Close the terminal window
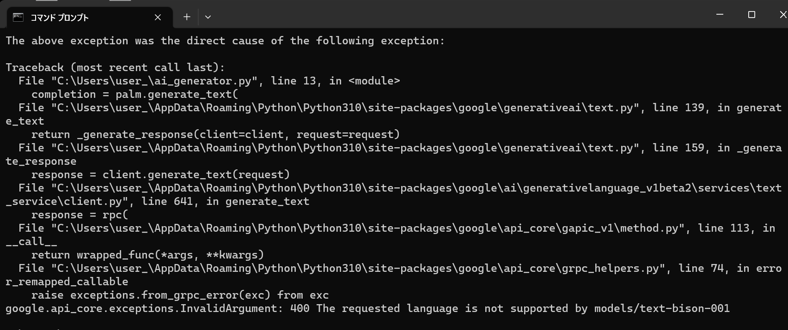The width and height of the screenshot is (788, 330). (782, 15)
